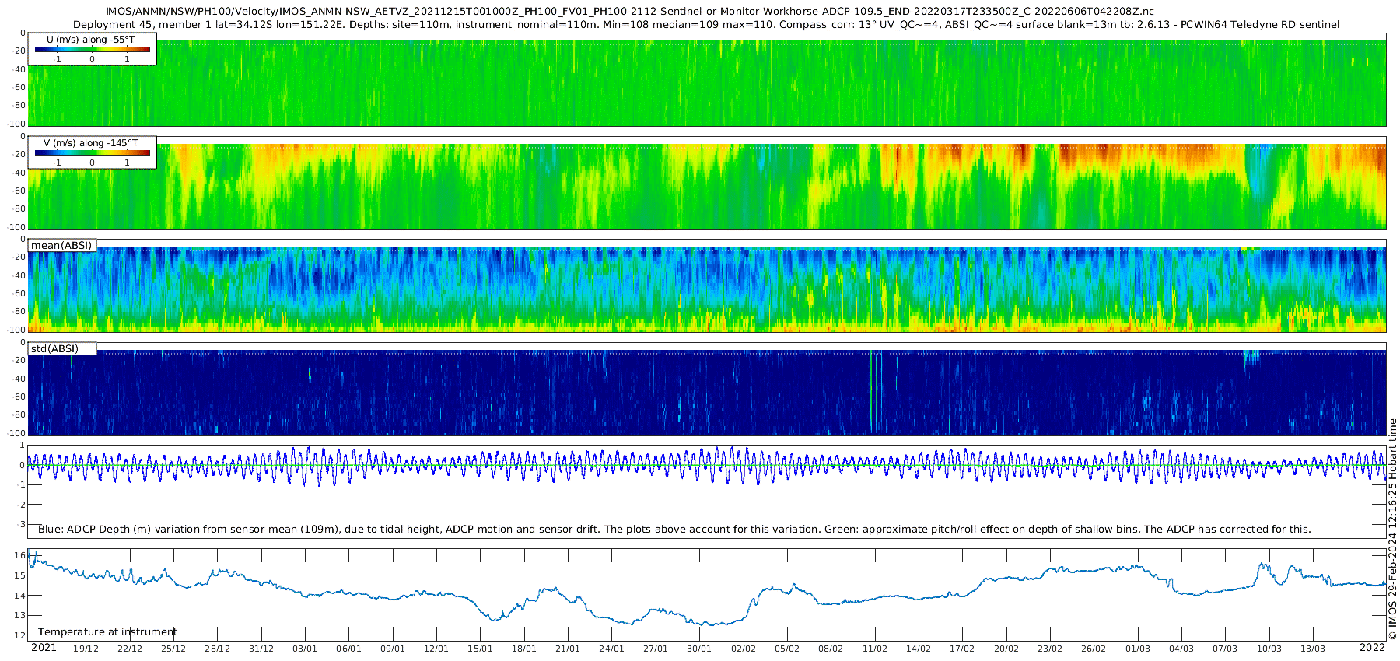Click the file path title at top
The image size is (1400, 661).
(x=630, y=12)
